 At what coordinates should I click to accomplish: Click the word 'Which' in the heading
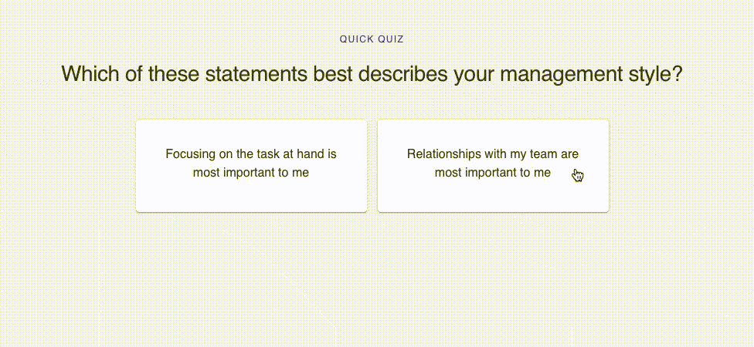(90, 74)
